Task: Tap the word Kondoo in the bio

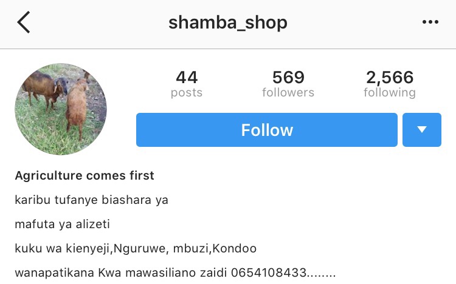Action: [235, 249]
